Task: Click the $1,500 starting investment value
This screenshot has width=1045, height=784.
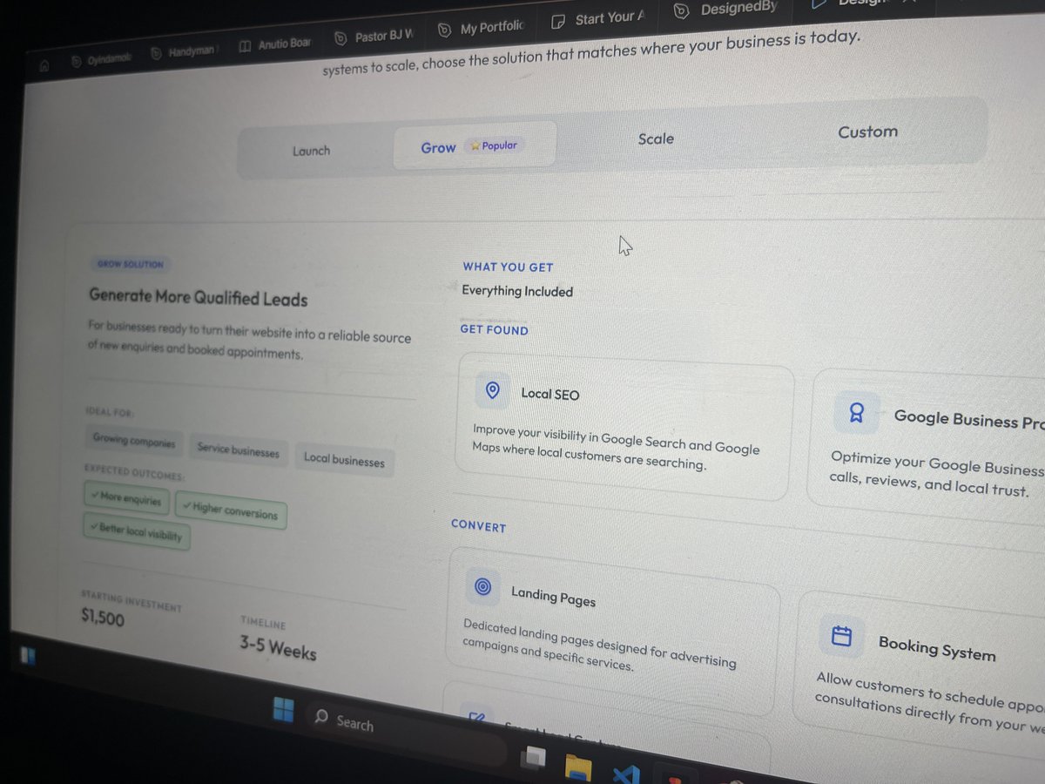Action: (x=103, y=618)
